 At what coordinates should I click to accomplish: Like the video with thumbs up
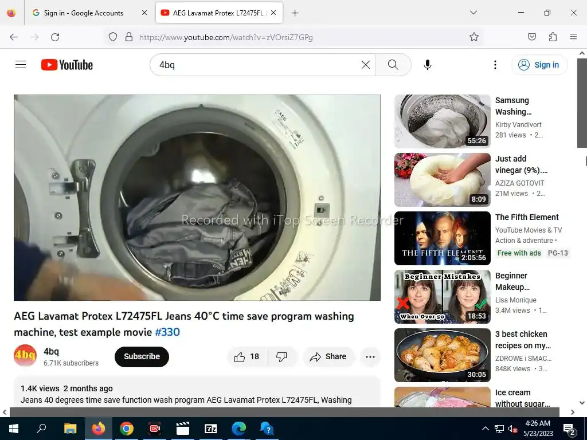click(x=247, y=356)
